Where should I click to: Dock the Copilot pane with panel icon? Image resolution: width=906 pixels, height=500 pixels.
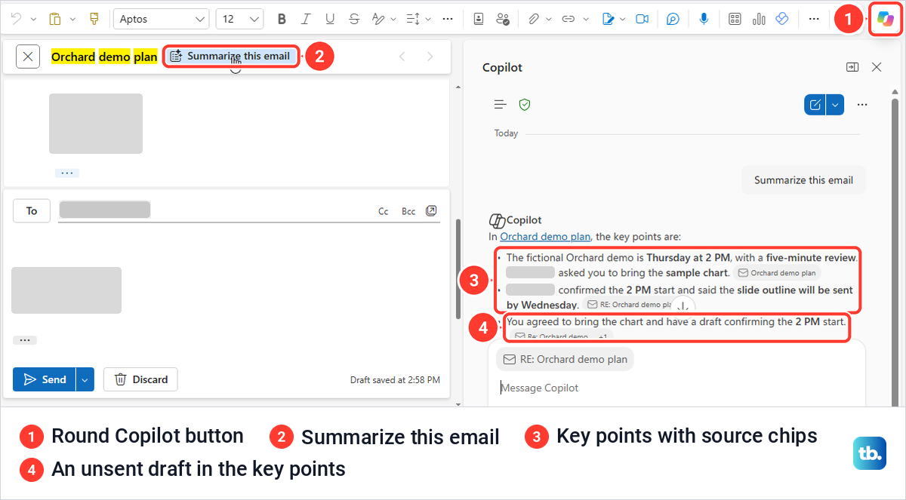pyautogui.click(x=852, y=67)
